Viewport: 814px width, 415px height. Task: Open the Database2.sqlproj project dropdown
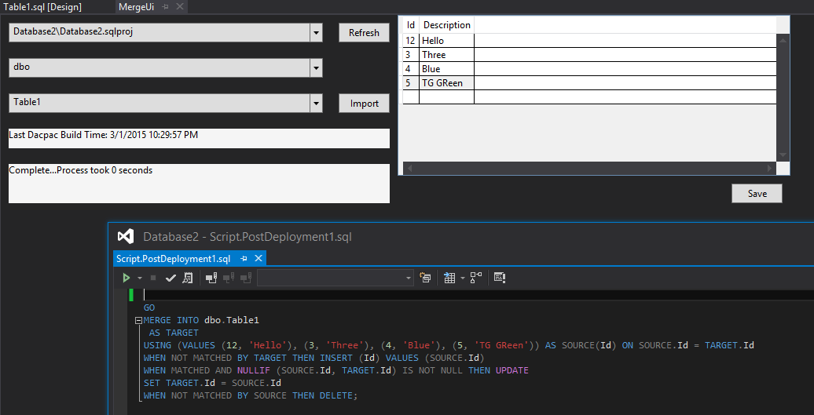[x=316, y=33]
